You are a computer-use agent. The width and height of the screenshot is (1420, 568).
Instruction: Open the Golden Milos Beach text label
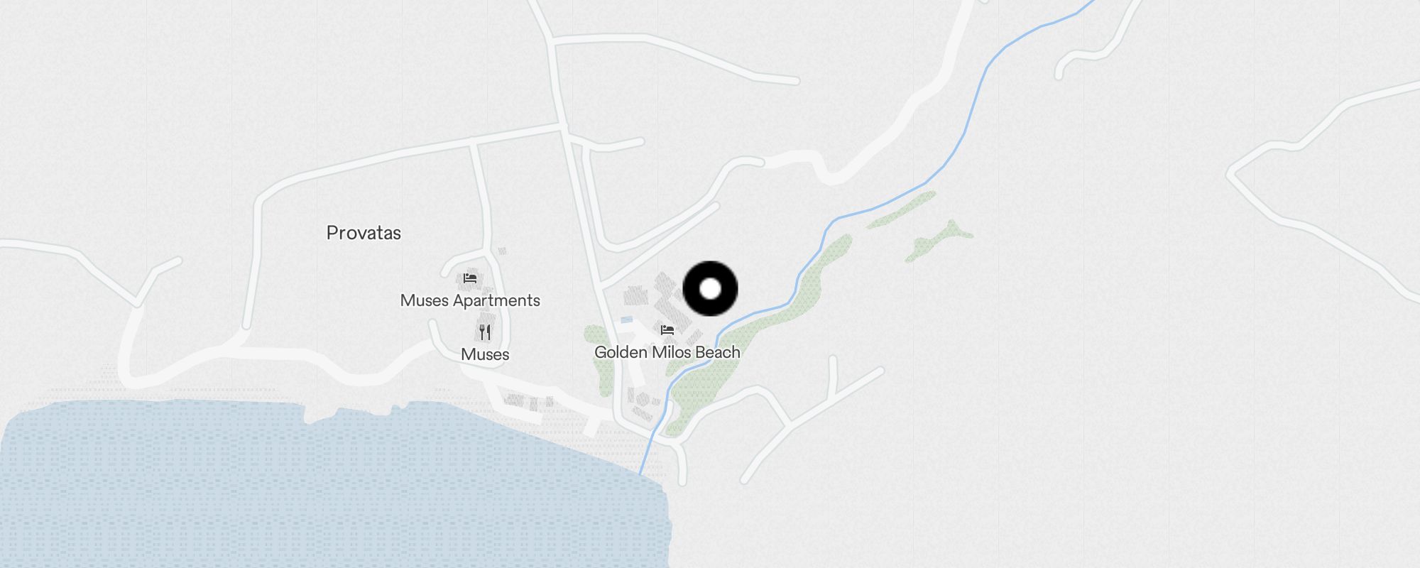pyautogui.click(x=667, y=352)
